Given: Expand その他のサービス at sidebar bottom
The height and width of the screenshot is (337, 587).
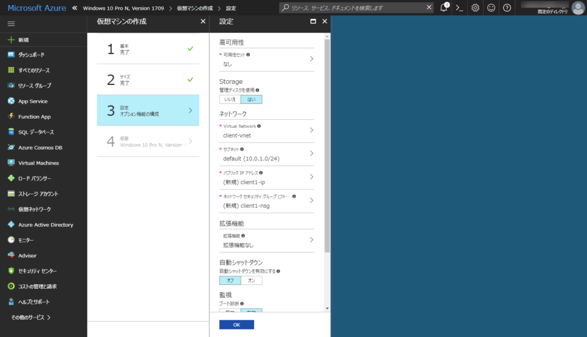Looking at the screenshot, I should 31,317.
